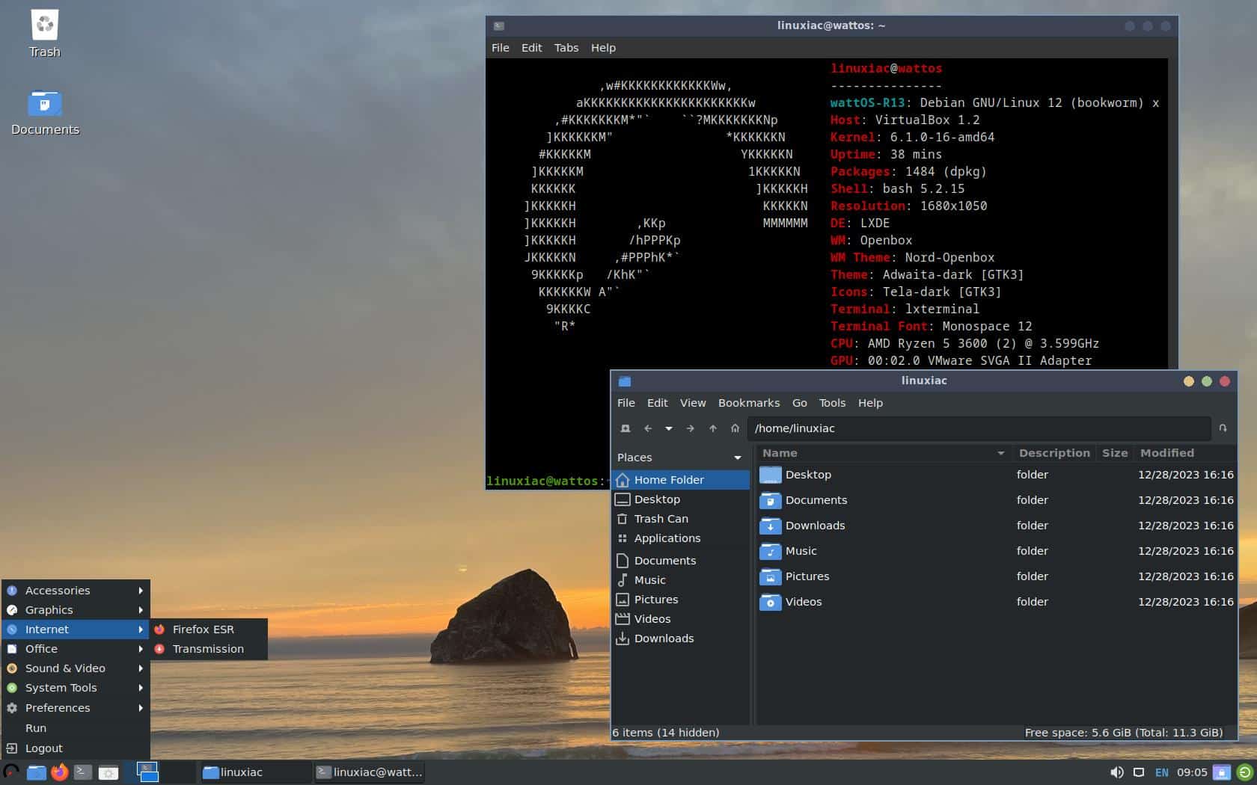Open the Name column sort dropdown
The image size is (1257, 785).
1001,453
